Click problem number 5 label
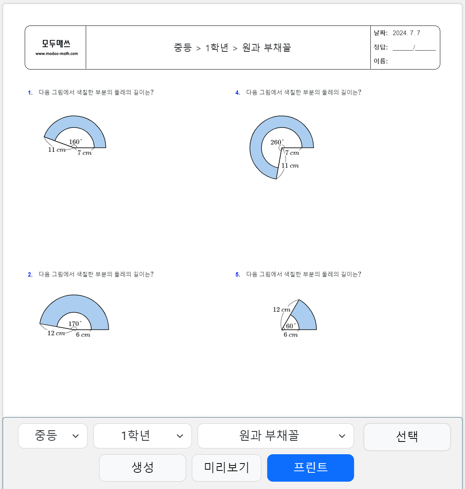The height and width of the screenshot is (489, 465). [238, 275]
